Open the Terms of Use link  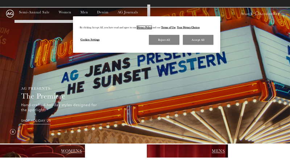(x=168, y=28)
